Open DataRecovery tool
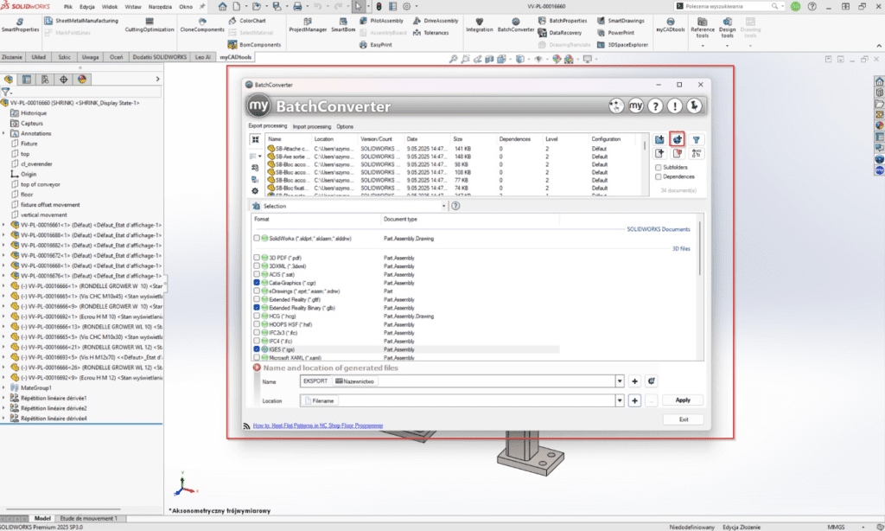 click(560, 33)
